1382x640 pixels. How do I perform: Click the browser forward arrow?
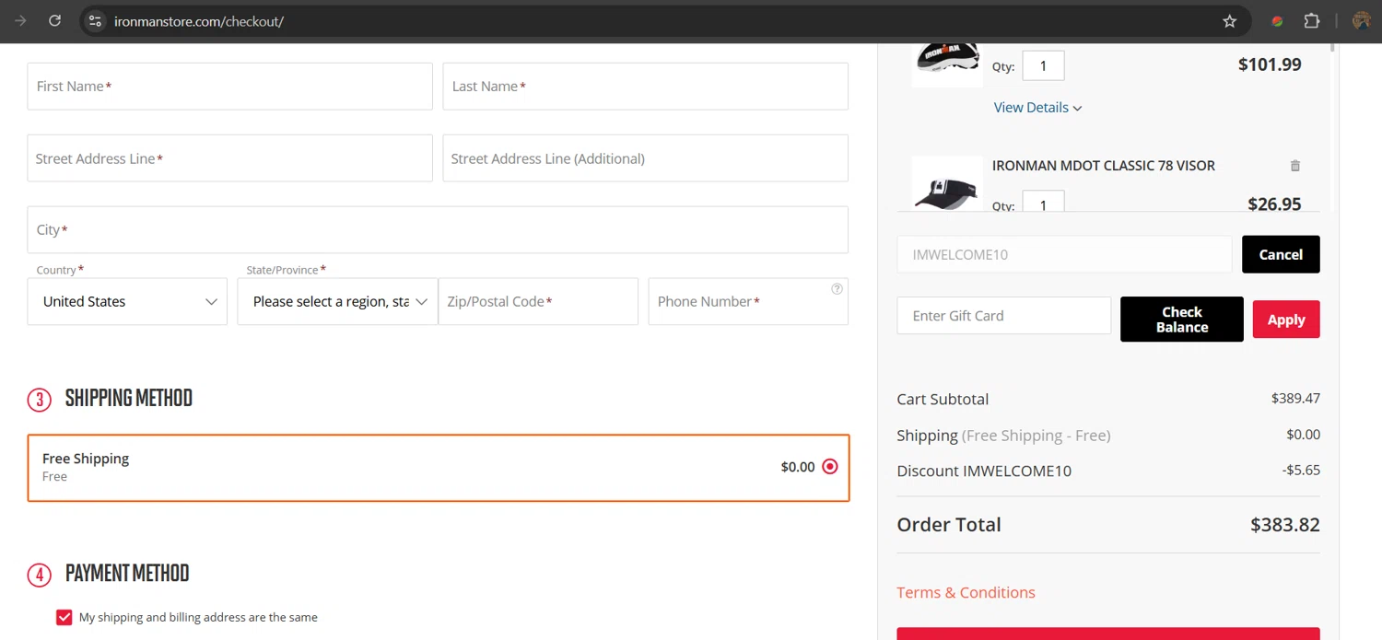20,20
